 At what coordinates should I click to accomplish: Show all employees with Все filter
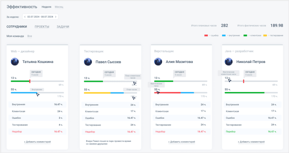(30, 36)
